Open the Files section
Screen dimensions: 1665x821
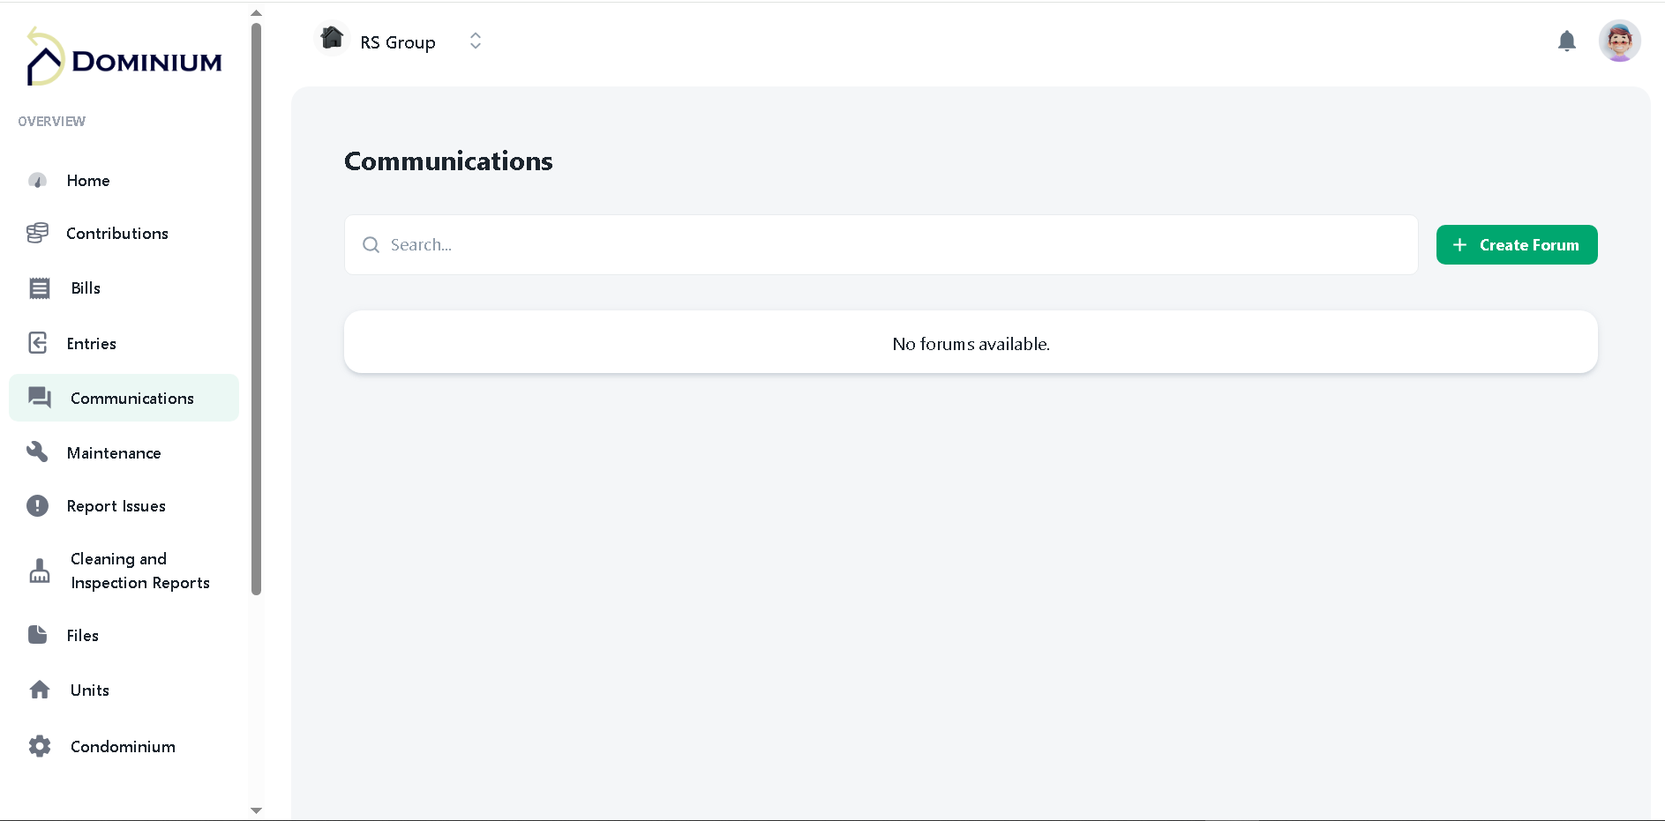tap(82, 635)
